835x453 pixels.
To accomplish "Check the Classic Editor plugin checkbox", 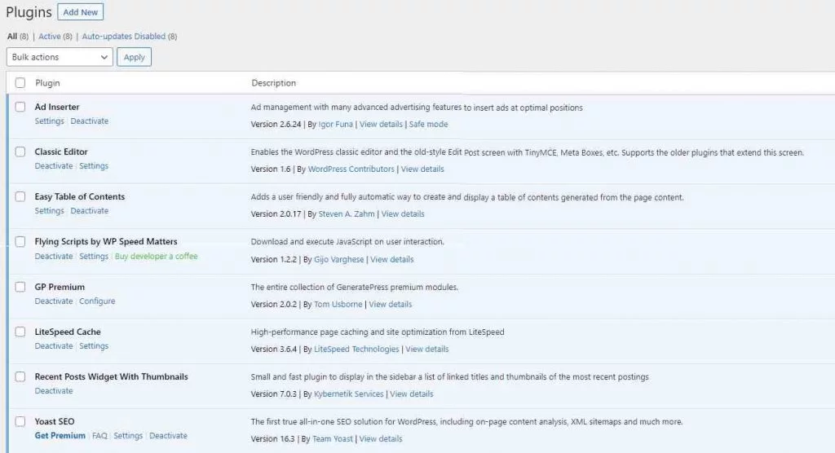I will pos(20,152).
